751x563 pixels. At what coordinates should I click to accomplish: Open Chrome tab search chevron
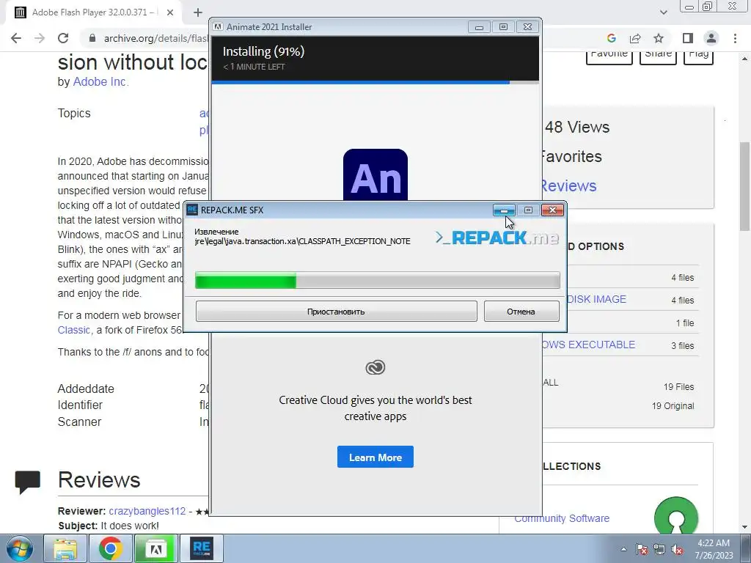(663, 12)
